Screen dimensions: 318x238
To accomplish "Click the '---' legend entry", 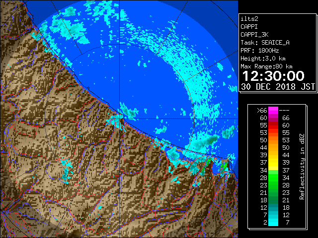I will (x=284, y=111).
